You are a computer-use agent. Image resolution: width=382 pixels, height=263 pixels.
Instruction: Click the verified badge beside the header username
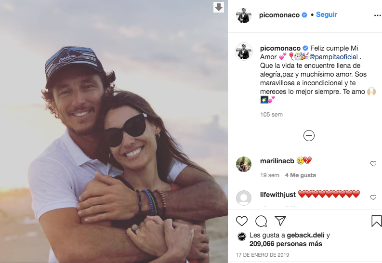pos(304,15)
